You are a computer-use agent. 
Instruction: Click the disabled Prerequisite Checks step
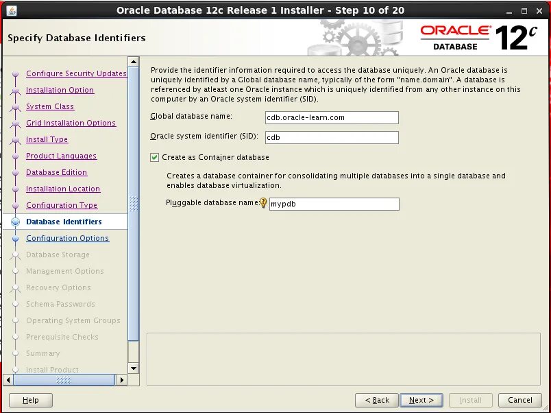click(x=62, y=337)
